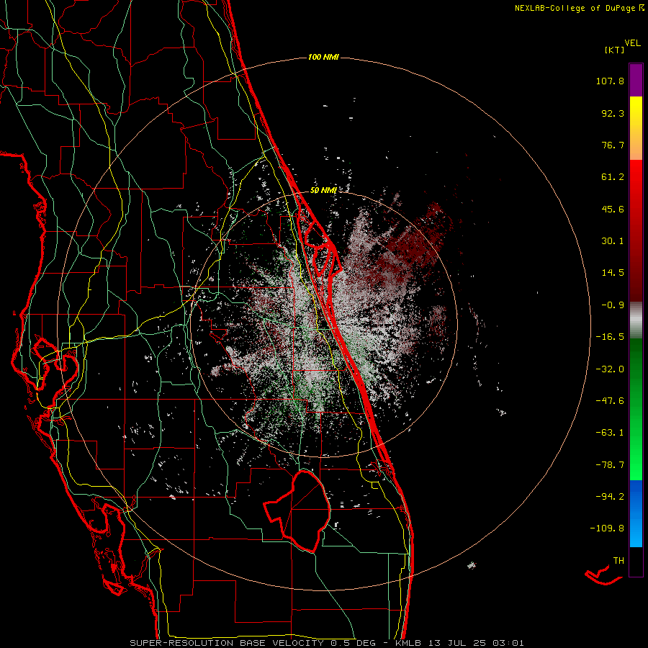Click the 107.8 velocity scale value

(610, 81)
